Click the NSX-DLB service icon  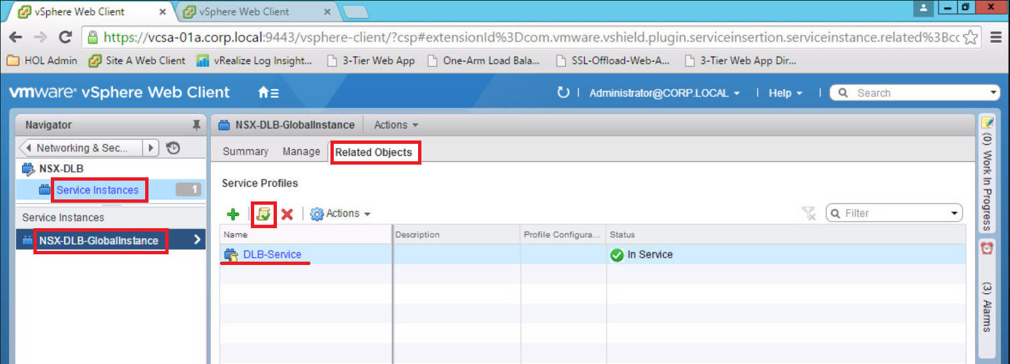click(x=29, y=169)
